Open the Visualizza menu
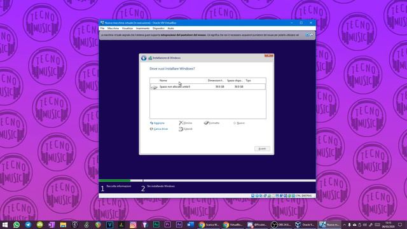The width and height of the screenshot is (407, 229). (x=127, y=28)
